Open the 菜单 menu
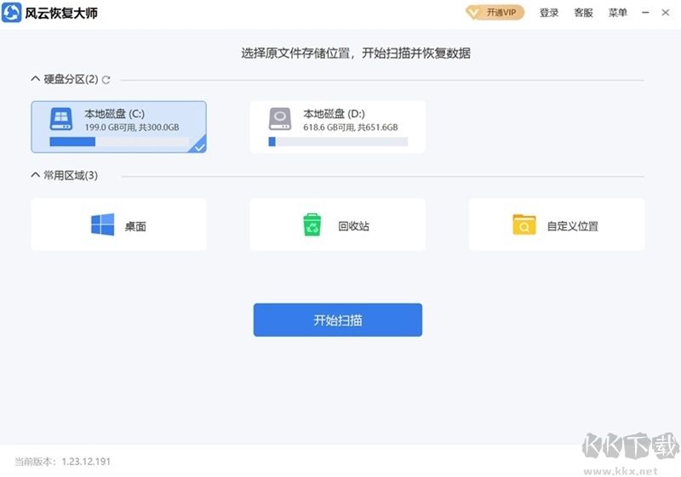The height and width of the screenshot is (477, 681). (x=618, y=13)
